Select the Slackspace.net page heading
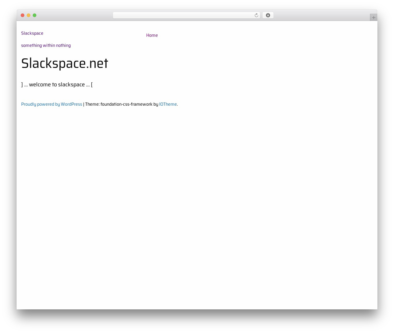394x333 pixels. click(65, 63)
